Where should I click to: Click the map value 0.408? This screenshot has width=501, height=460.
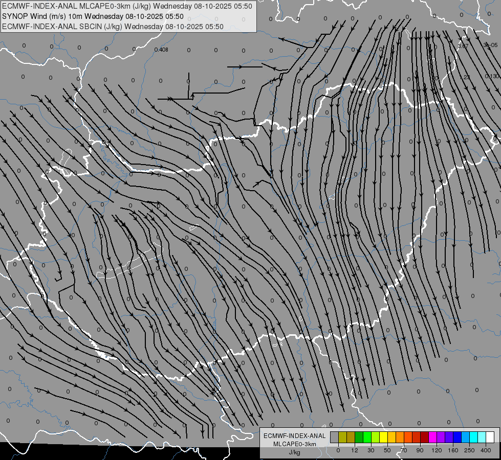tap(161, 50)
